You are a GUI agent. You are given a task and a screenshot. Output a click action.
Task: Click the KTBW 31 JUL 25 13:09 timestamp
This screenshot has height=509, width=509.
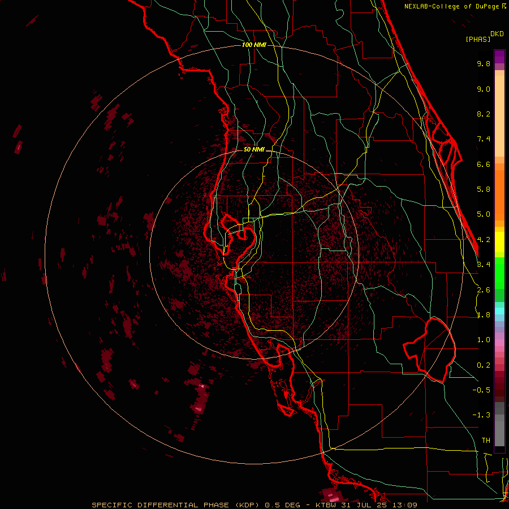[366, 505]
